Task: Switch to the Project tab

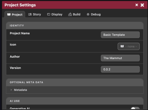Action: coord(15,14)
